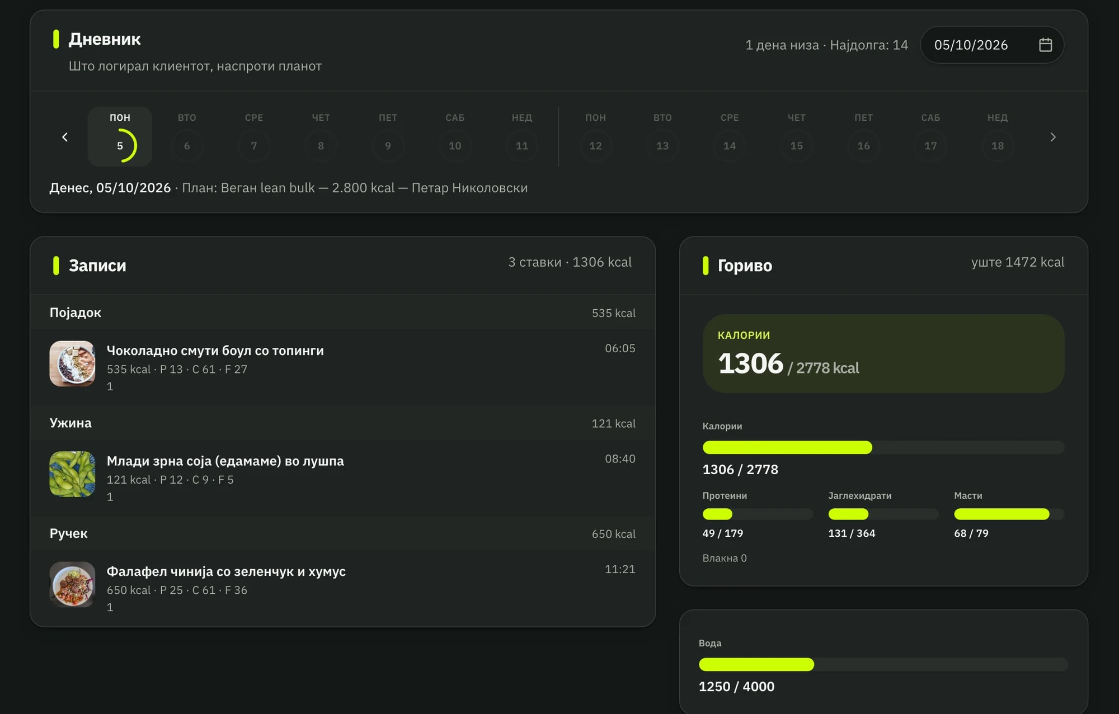Image resolution: width=1119 pixels, height=714 pixels.
Task: Open falafel plate thumbnail
Action: point(72,584)
